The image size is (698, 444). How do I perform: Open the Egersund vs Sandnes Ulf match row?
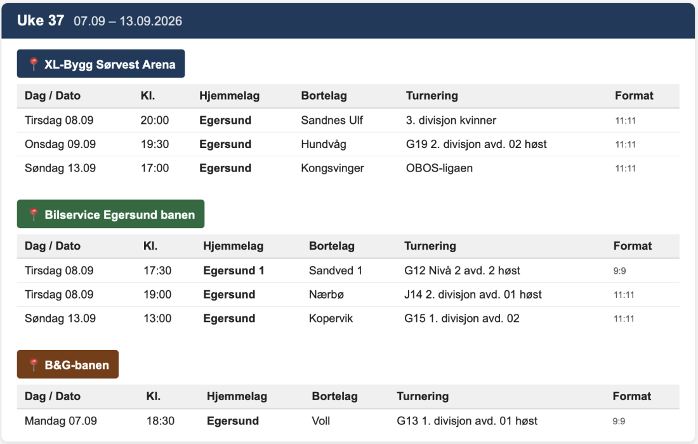click(x=348, y=120)
